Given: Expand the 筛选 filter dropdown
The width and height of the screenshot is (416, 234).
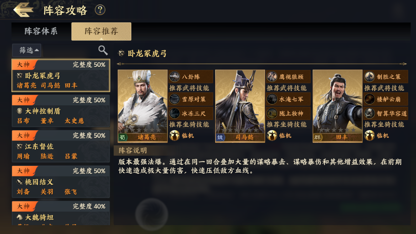Looking at the screenshot, I should coord(27,50).
